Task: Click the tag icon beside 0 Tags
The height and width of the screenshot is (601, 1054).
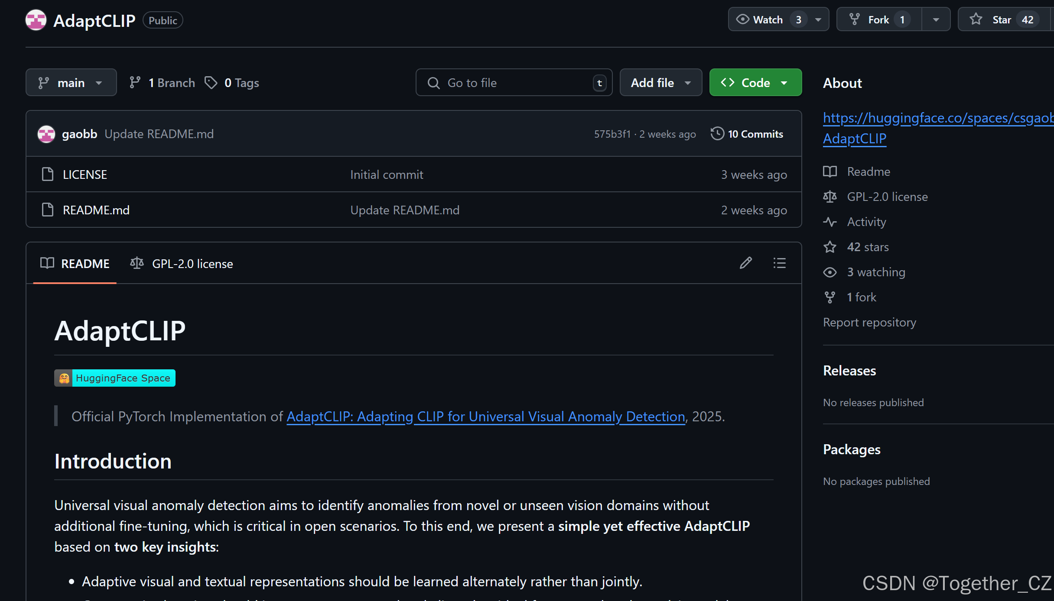Action: coord(211,82)
